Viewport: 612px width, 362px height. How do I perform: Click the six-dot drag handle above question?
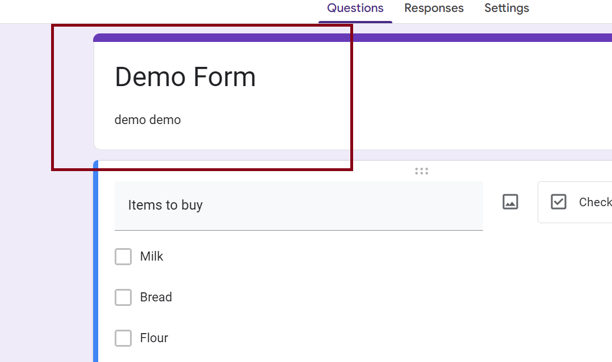[421, 171]
